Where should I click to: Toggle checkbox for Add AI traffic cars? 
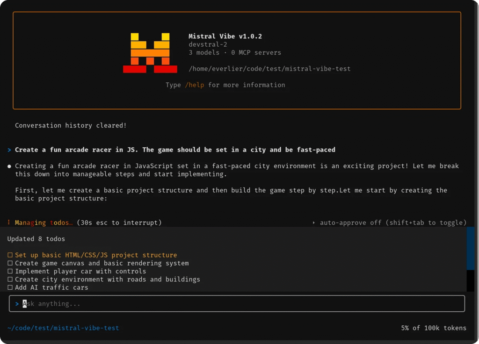point(10,287)
